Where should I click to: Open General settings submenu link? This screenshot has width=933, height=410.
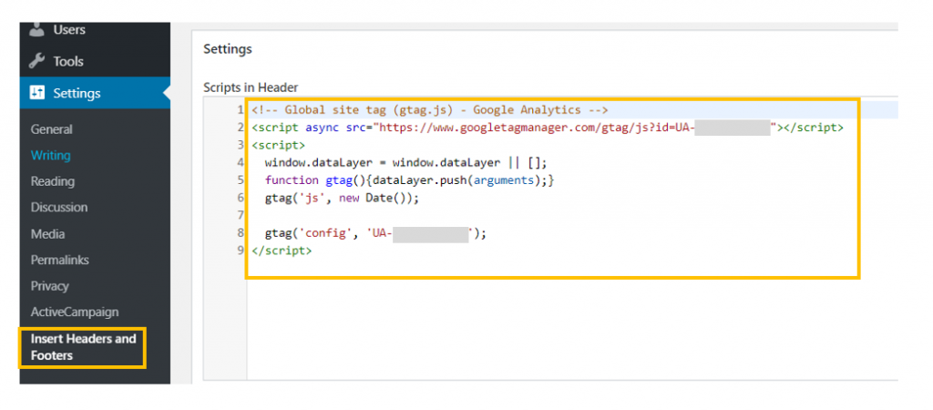click(51, 129)
